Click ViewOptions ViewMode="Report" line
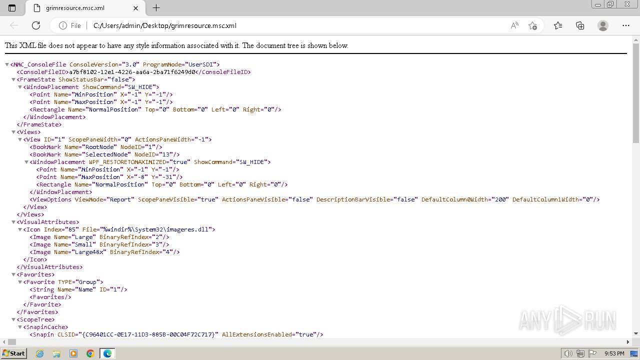Viewport: 640px width, 360px height. (314, 199)
